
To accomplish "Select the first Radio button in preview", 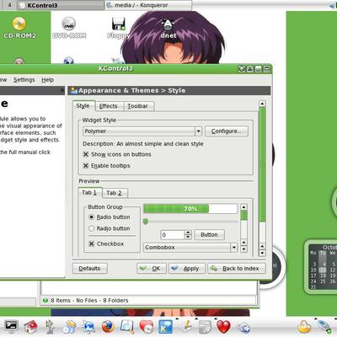I will coord(91,217).
